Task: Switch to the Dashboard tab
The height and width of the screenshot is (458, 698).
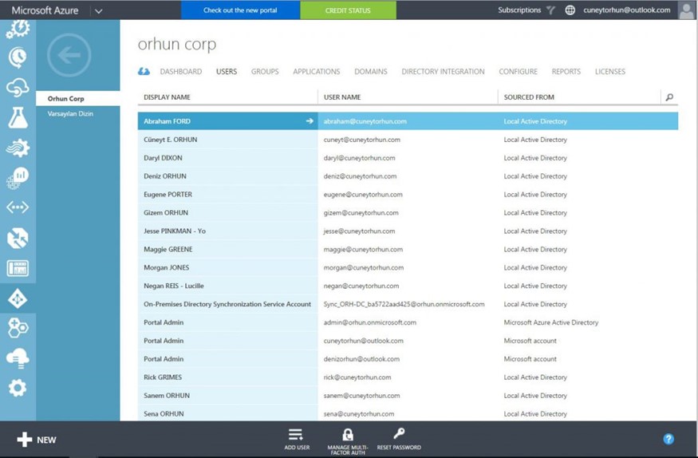Action: pyautogui.click(x=181, y=71)
